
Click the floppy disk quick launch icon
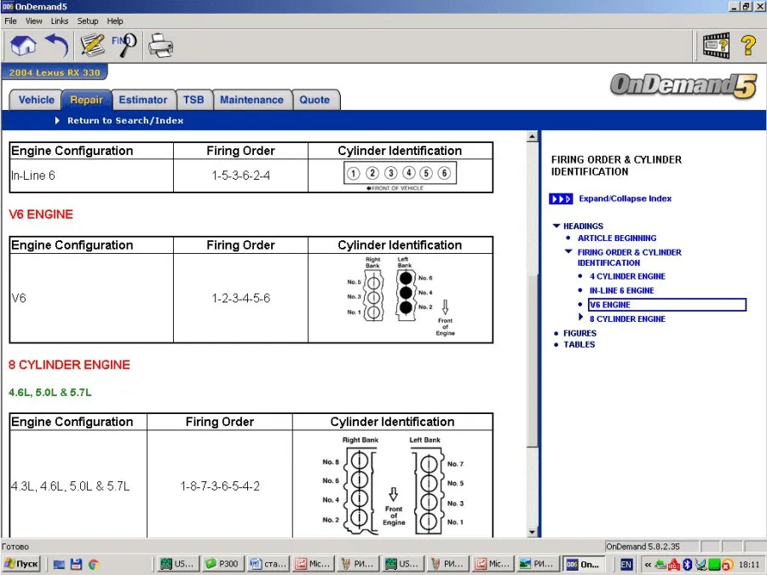[x=76, y=564]
